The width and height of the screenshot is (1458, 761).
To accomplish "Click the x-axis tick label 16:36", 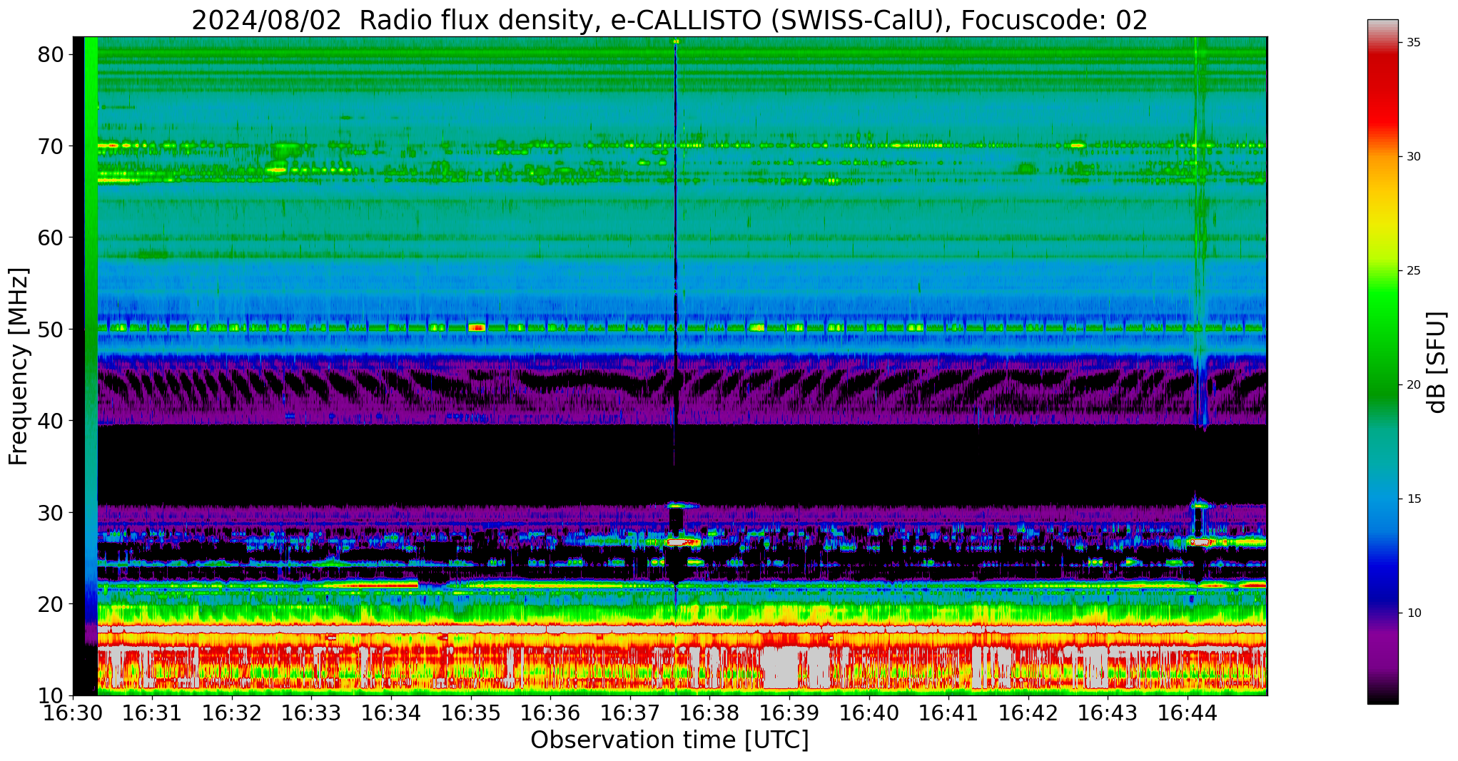I will pos(550,713).
